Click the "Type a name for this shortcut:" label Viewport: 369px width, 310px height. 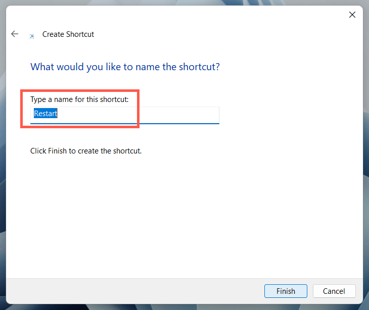coord(79,99)
